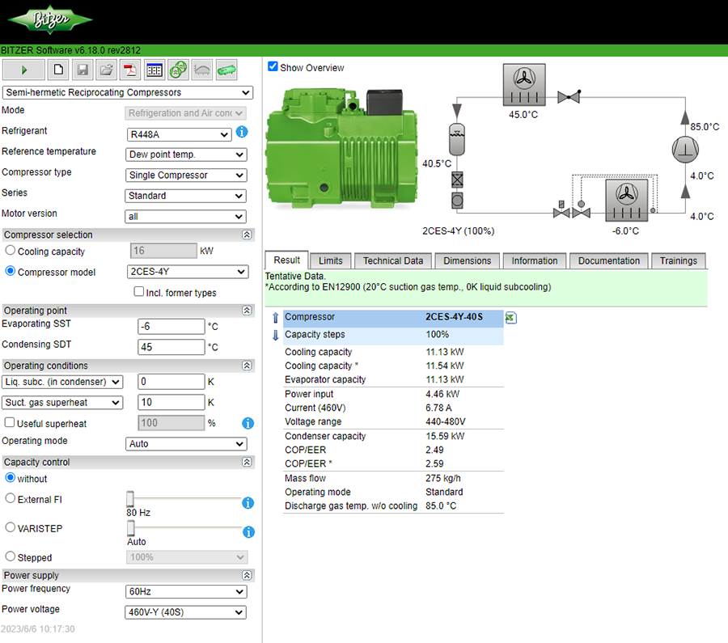Click the filter drier crossed-box symbol

(457, 180)
